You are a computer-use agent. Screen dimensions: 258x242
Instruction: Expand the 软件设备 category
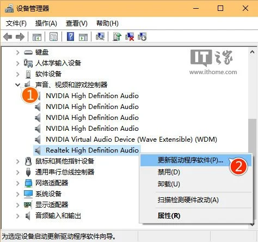coord(17,74)
